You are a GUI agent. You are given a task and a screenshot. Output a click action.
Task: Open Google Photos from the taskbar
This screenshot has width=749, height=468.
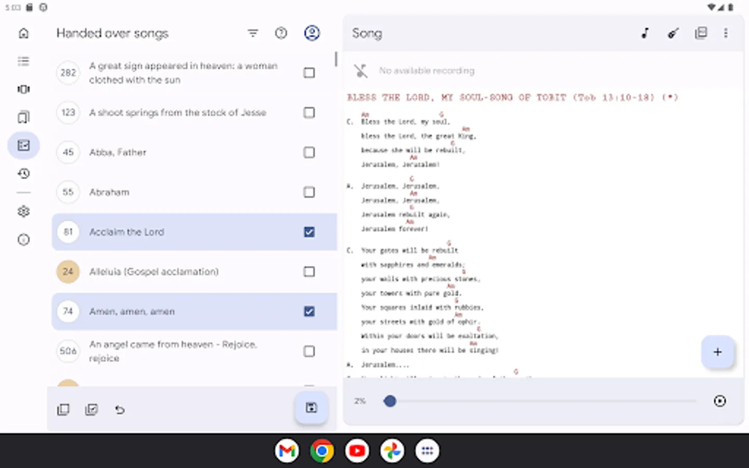pos(392,451)
